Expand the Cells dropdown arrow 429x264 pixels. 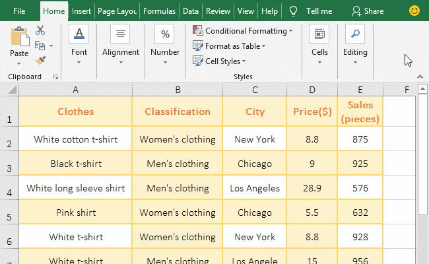point(319,63)
